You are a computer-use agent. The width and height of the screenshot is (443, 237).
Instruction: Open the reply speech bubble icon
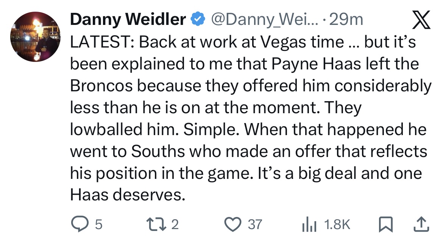coord(80,224)
